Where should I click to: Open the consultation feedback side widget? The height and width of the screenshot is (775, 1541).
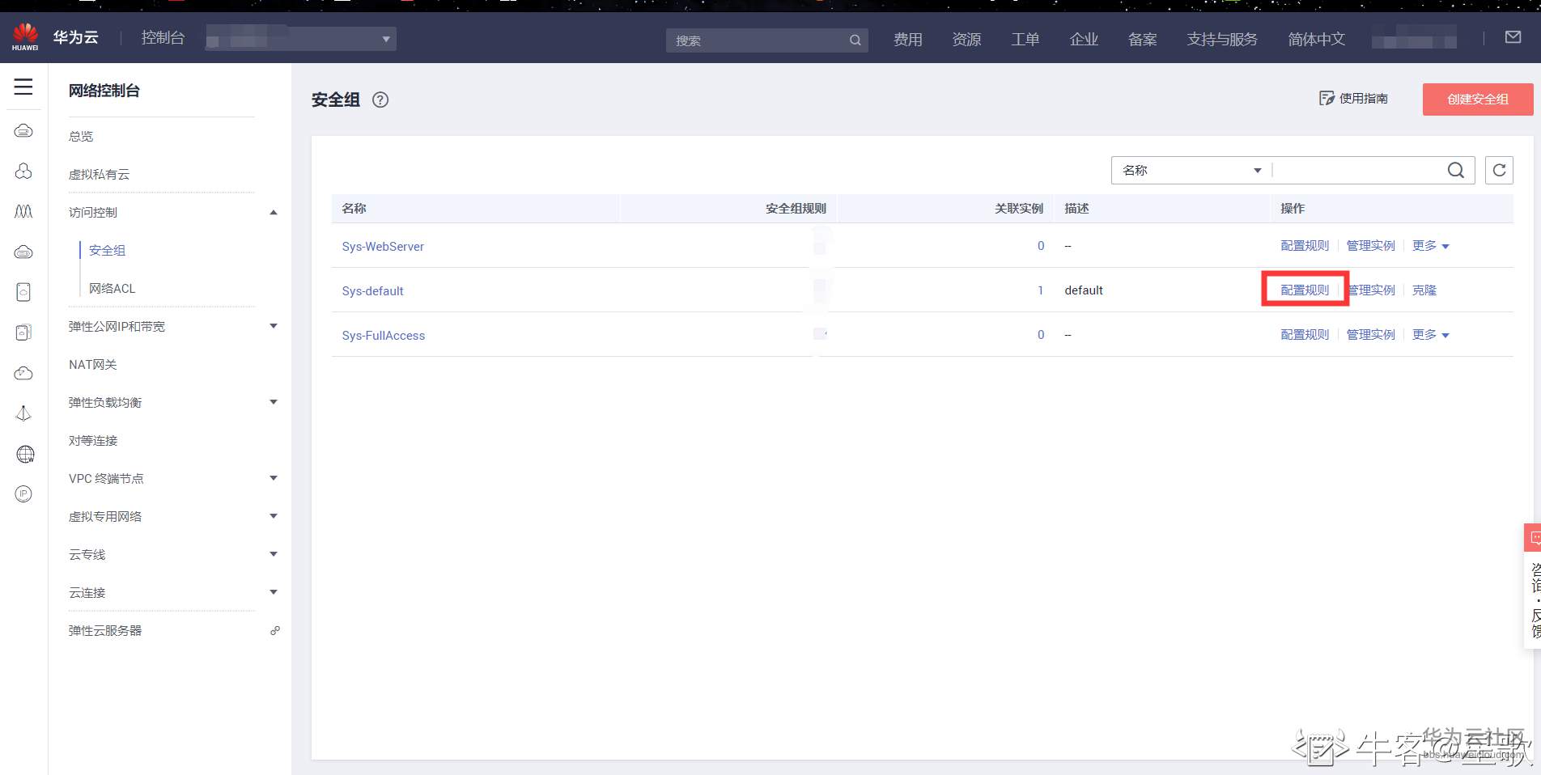tap(1532, 585)
